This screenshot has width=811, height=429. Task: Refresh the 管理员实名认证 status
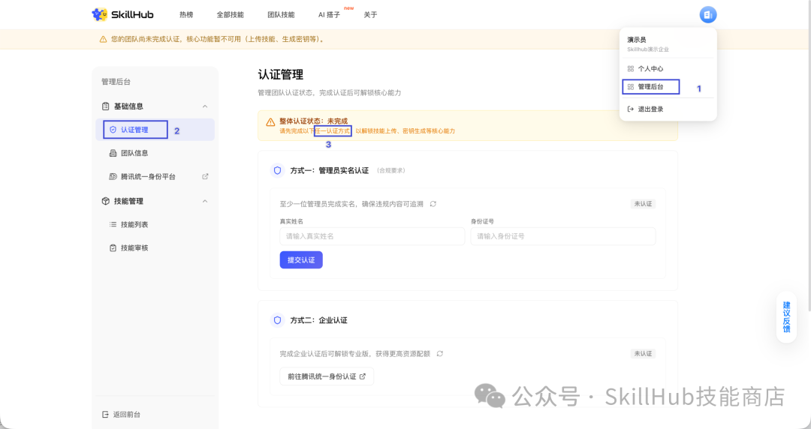[x=433, y=204]
